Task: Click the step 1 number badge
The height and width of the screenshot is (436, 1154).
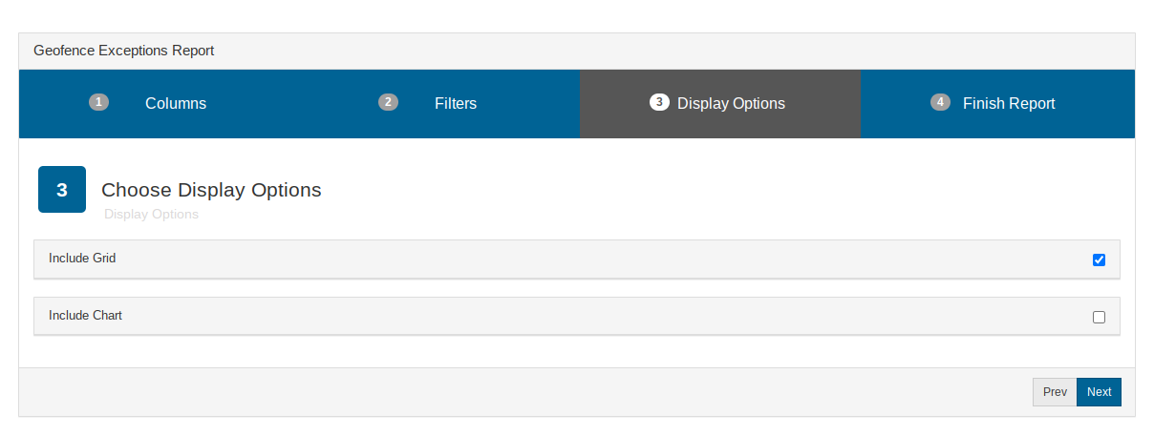Action: pos(98,102)
